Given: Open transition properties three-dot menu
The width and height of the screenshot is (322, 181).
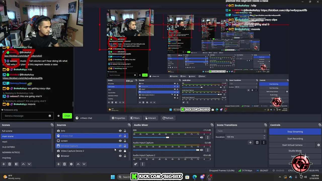Looking at the screenshot, I should coord(264,143).
